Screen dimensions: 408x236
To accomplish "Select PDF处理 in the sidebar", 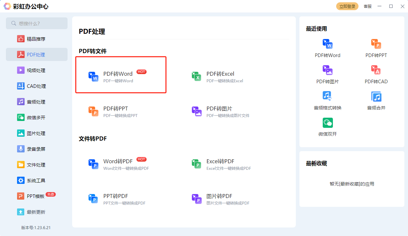I will coord(37,54).
